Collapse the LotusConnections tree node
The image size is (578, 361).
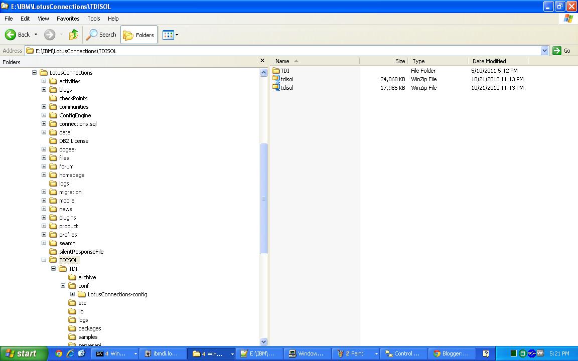coord(34,73)
